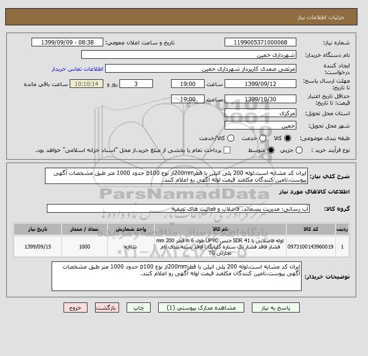
Task: Click the بازگشت back button
Action: pyautogui.click(x=107, y=307)
